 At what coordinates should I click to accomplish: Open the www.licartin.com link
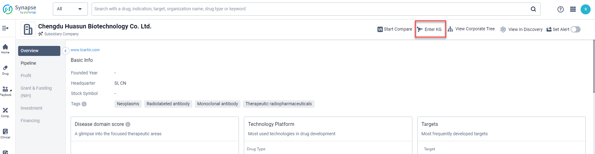click(85, 50)
